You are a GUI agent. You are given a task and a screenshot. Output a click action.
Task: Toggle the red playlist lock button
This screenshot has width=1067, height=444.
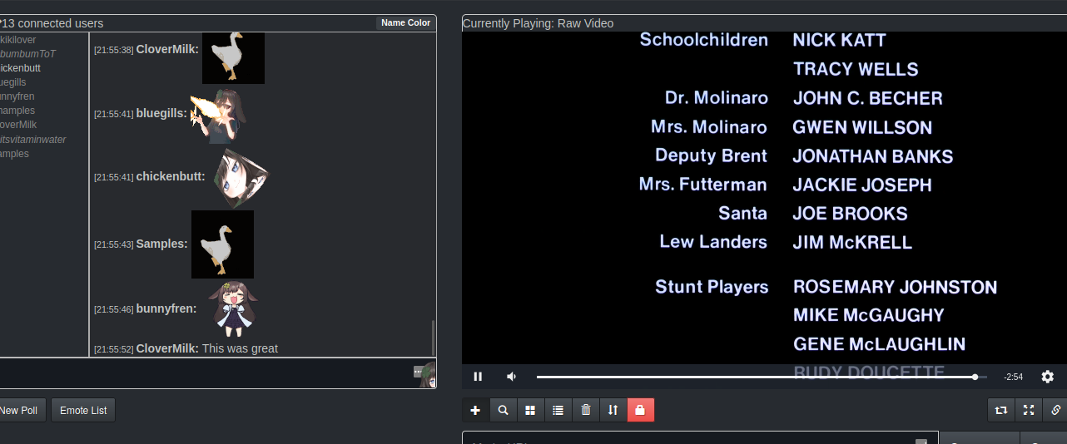640,410
